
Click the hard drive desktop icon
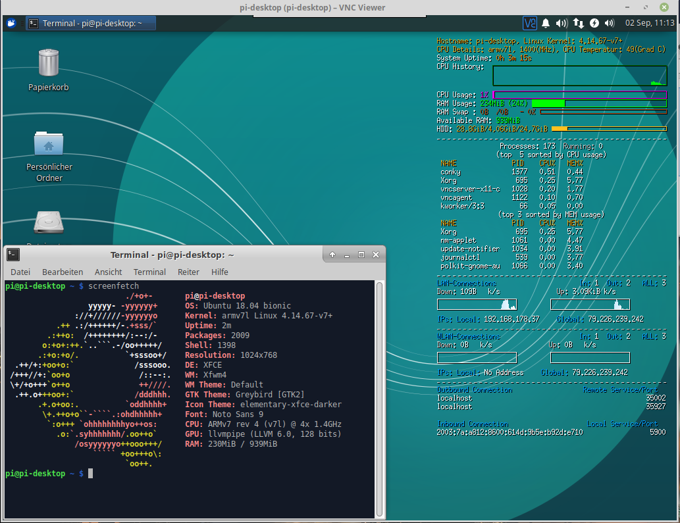(48, 224)
